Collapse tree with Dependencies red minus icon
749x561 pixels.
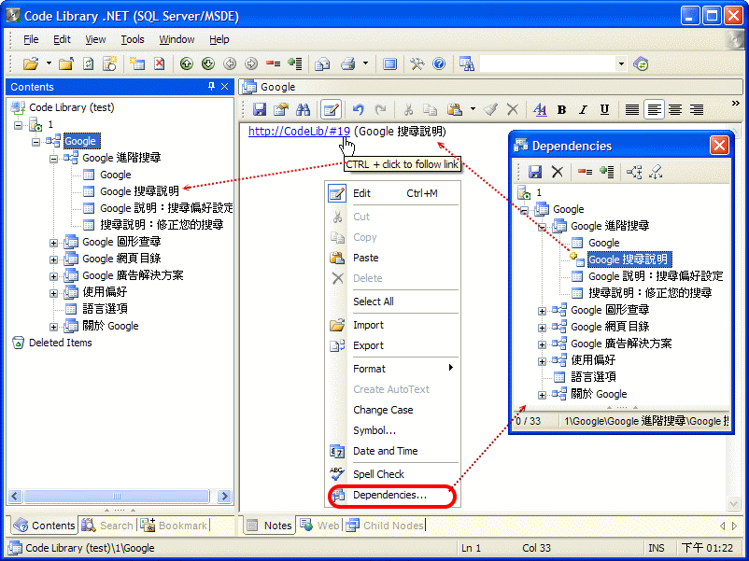(x=585, y=172)
